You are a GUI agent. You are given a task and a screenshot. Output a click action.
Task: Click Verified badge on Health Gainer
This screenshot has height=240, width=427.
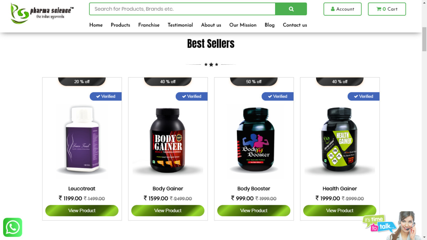pos(363,96)
